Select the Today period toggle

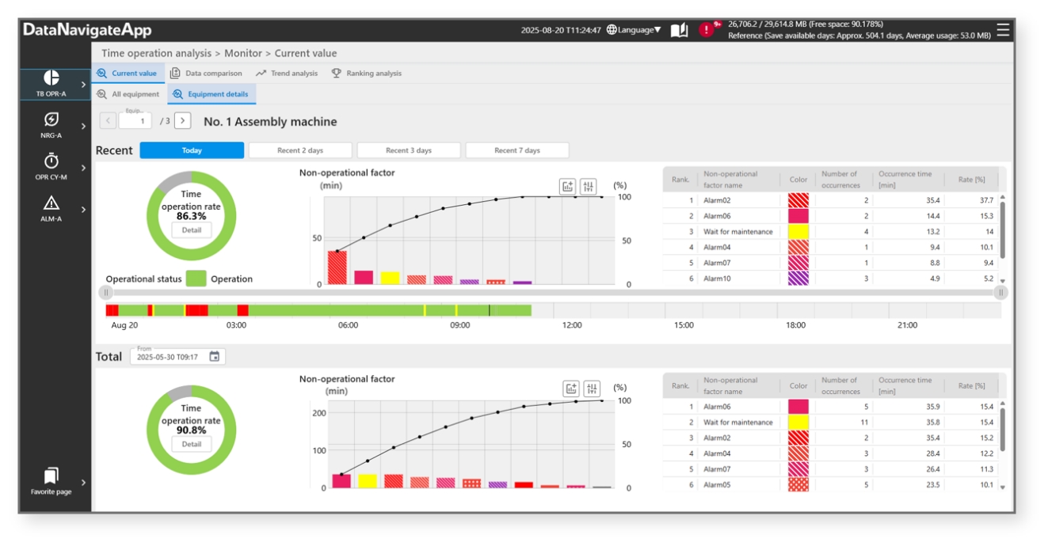192,150
